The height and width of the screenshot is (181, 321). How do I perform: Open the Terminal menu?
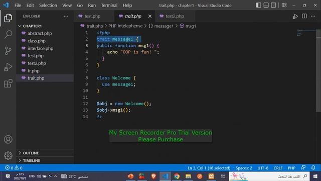coord(109,6)
